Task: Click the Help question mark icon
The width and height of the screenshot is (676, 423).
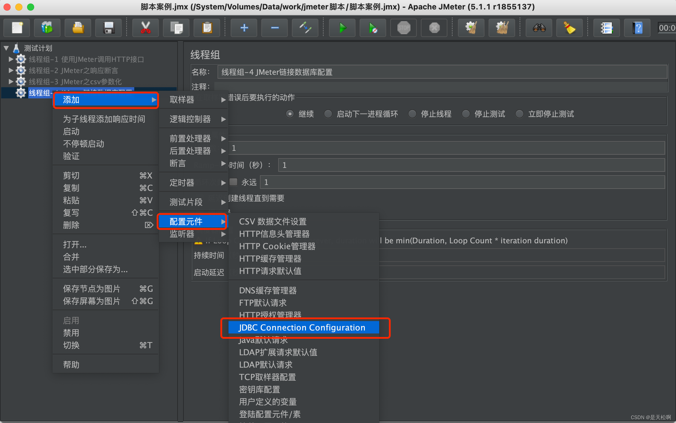Action: (637, 28)
